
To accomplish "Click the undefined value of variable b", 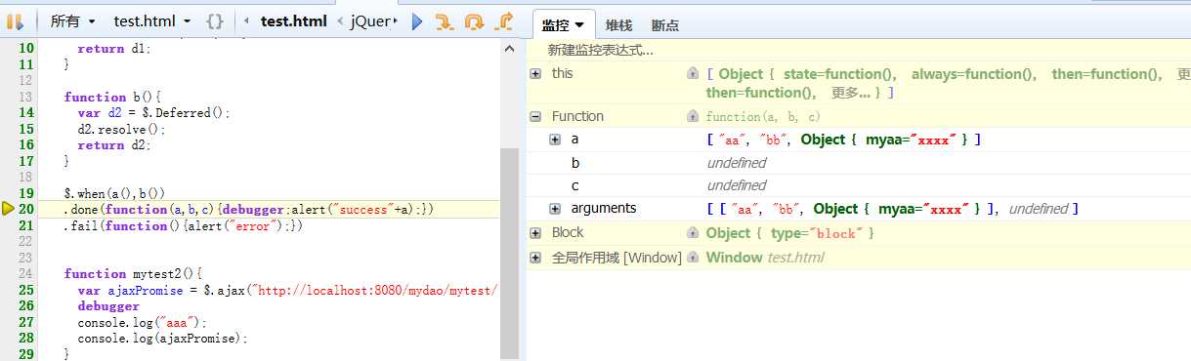I will point(736,162).
